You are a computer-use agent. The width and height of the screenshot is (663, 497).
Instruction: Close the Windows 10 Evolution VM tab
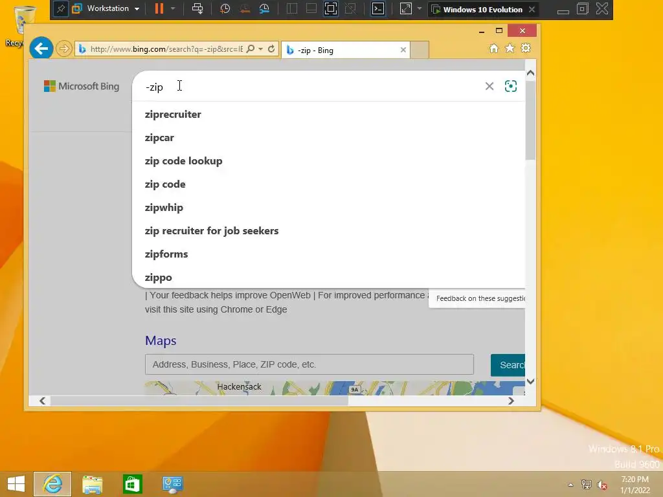point(532,9)
